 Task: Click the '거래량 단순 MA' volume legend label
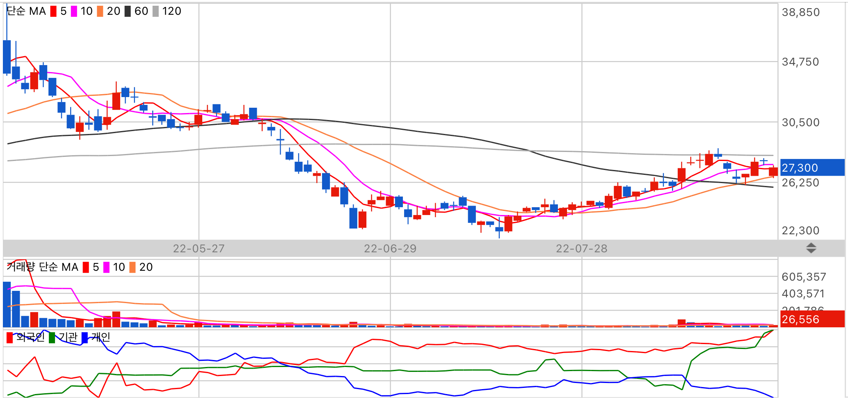point(42,267)
